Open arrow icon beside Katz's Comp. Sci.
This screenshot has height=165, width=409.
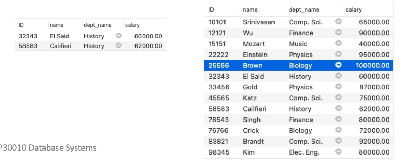click(338, 98)
